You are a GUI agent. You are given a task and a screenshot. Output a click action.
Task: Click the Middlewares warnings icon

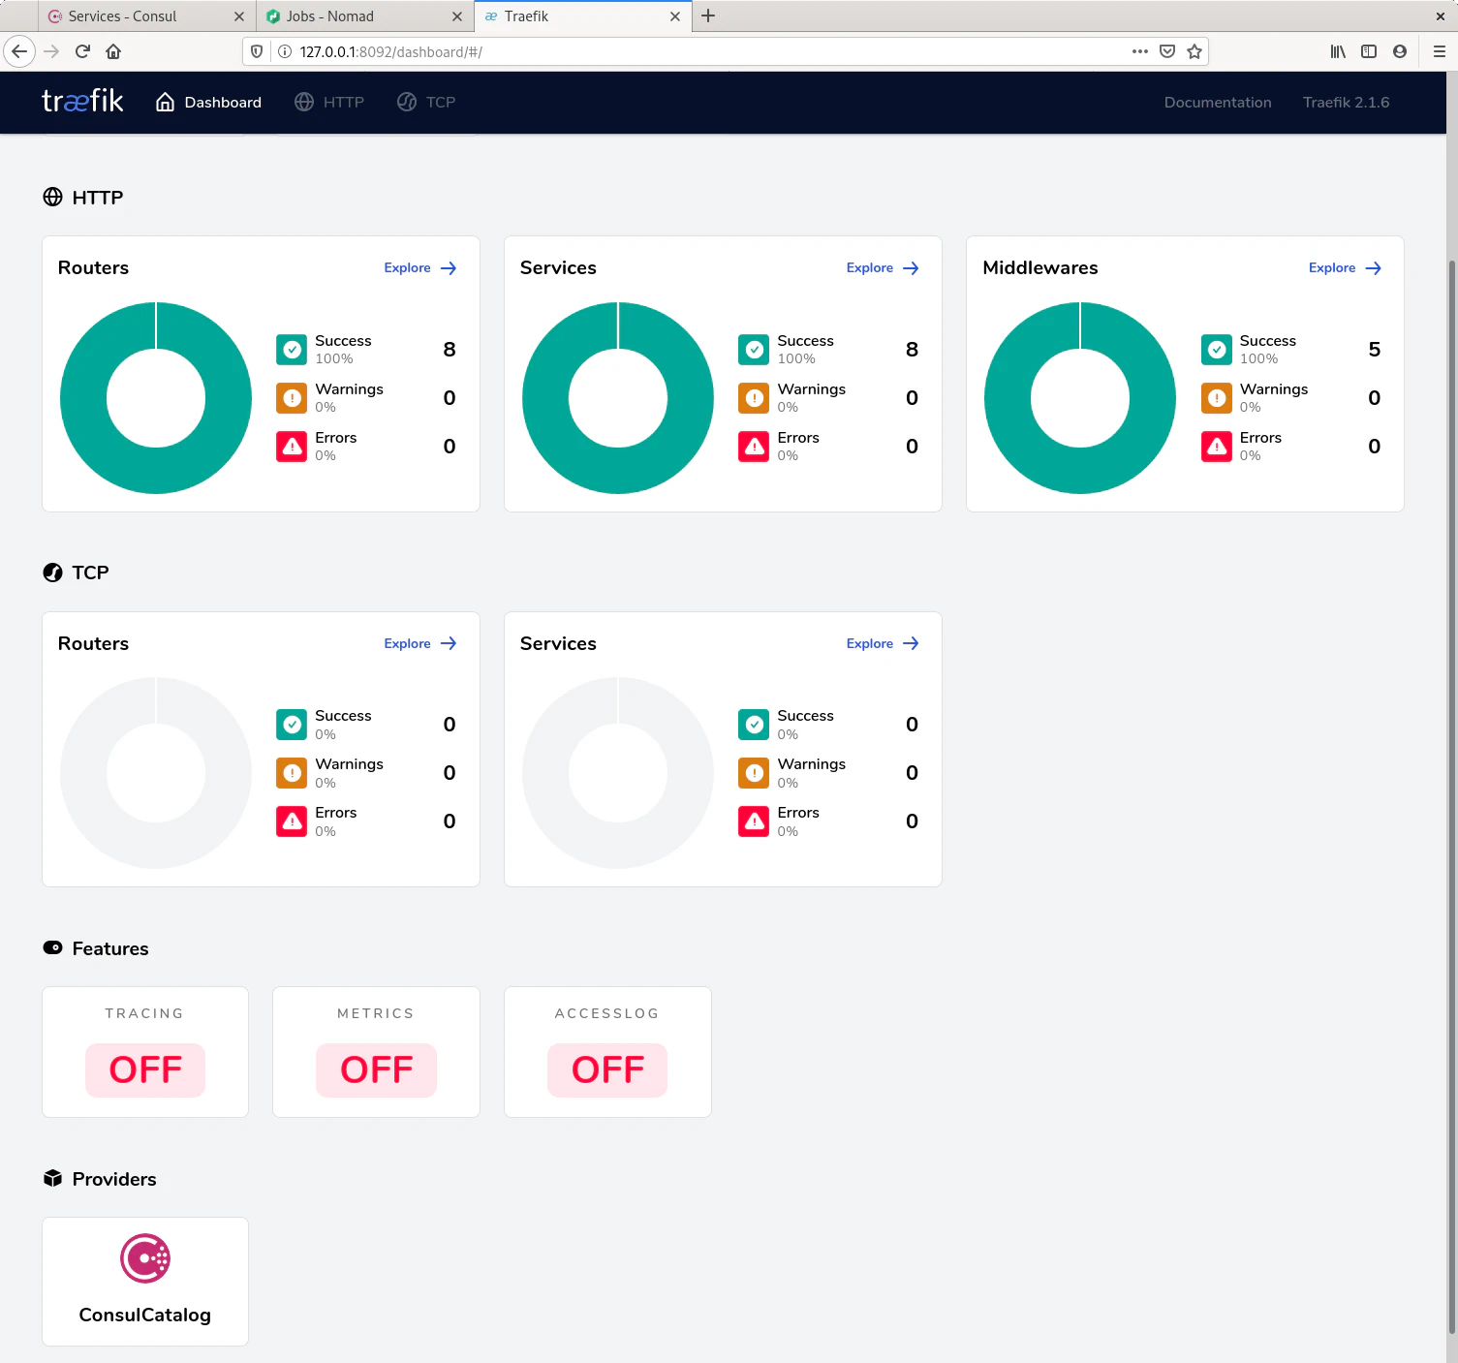pyautogui.click(x=1217, y=398)
